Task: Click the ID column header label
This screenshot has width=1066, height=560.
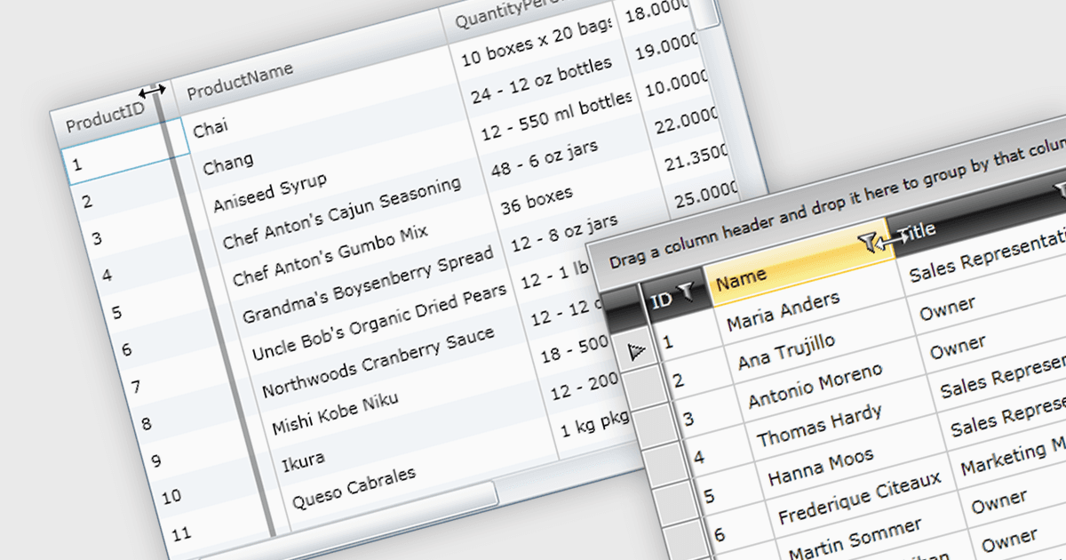Action: pyautogui.click(x=662, y=300)
